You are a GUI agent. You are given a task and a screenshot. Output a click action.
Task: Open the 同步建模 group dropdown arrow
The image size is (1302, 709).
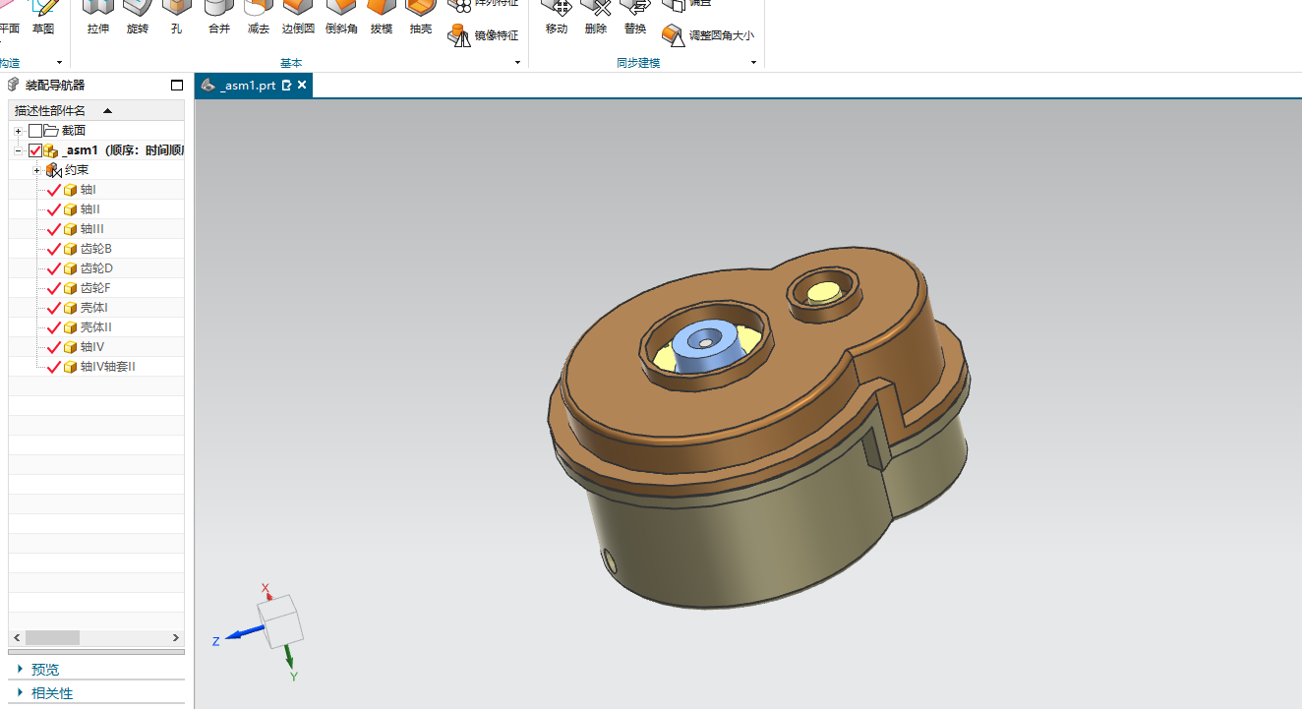pyautogui.click(x=754, y=63)
